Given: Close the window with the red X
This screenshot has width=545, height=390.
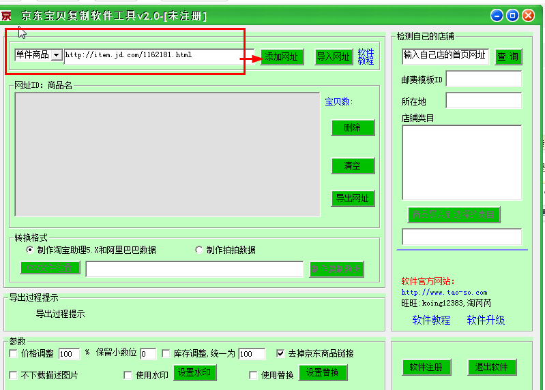Looking at the screenshot, I should [x=529, y=16].
